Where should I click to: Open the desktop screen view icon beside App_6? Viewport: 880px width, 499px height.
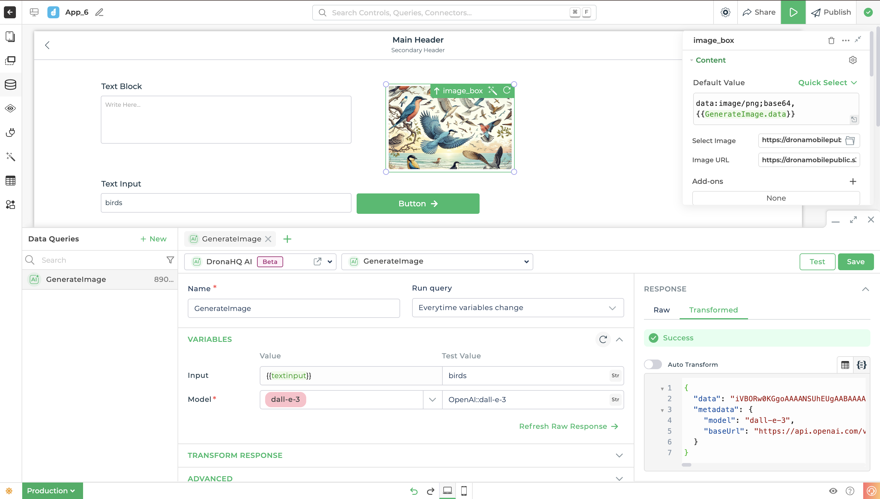coord(34,12)
